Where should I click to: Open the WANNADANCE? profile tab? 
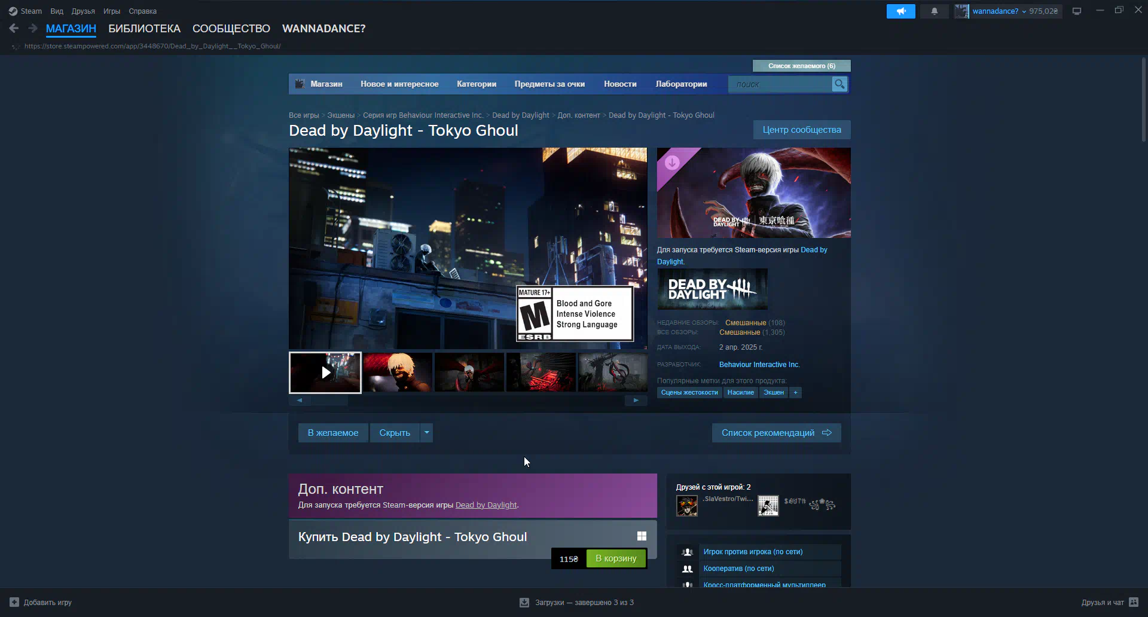(x=323, y=29)
